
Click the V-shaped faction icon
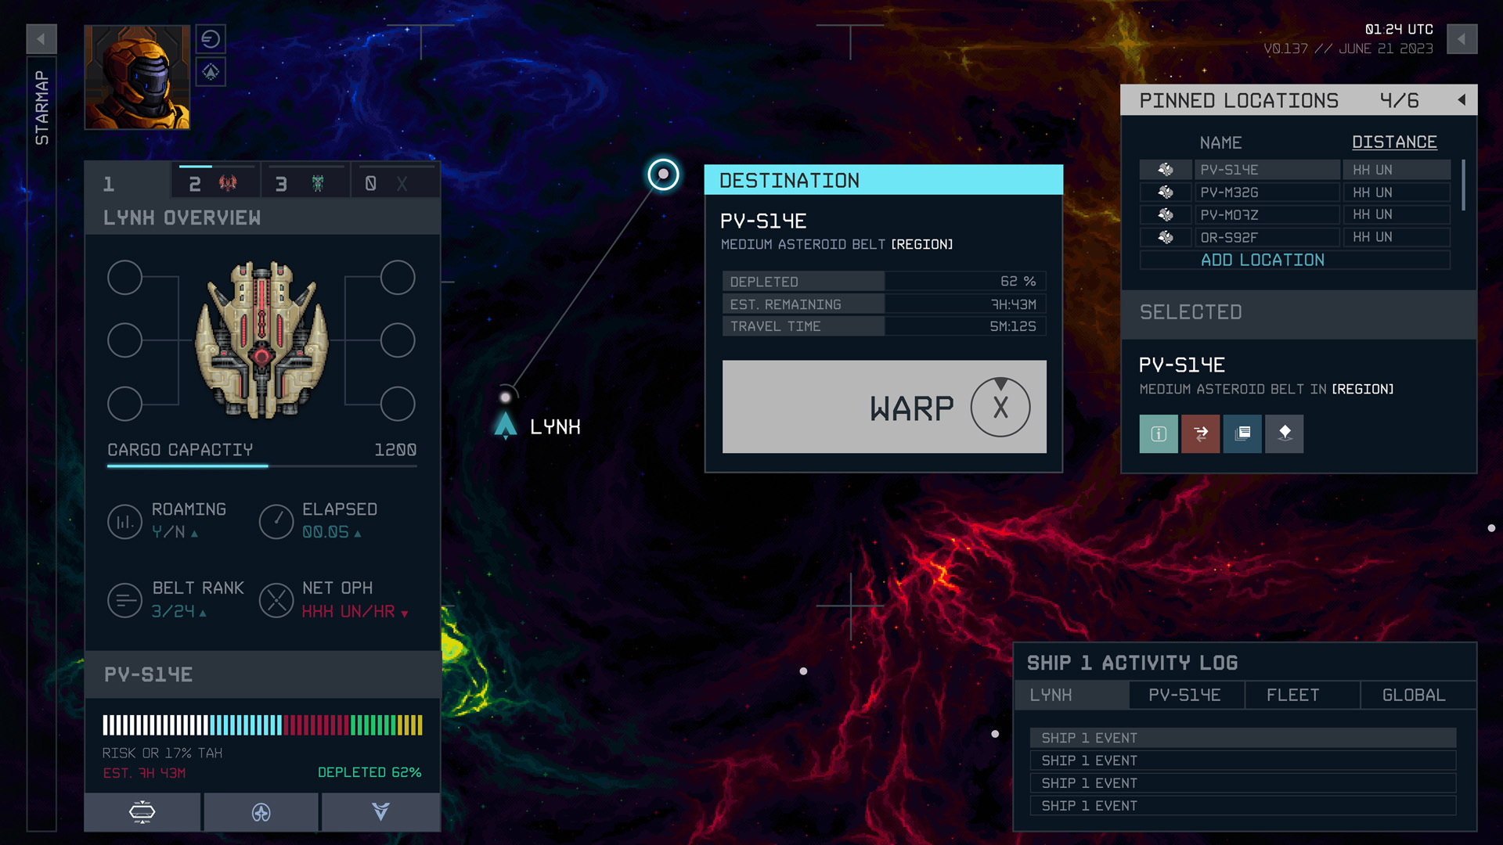click(x=380, y=812)
